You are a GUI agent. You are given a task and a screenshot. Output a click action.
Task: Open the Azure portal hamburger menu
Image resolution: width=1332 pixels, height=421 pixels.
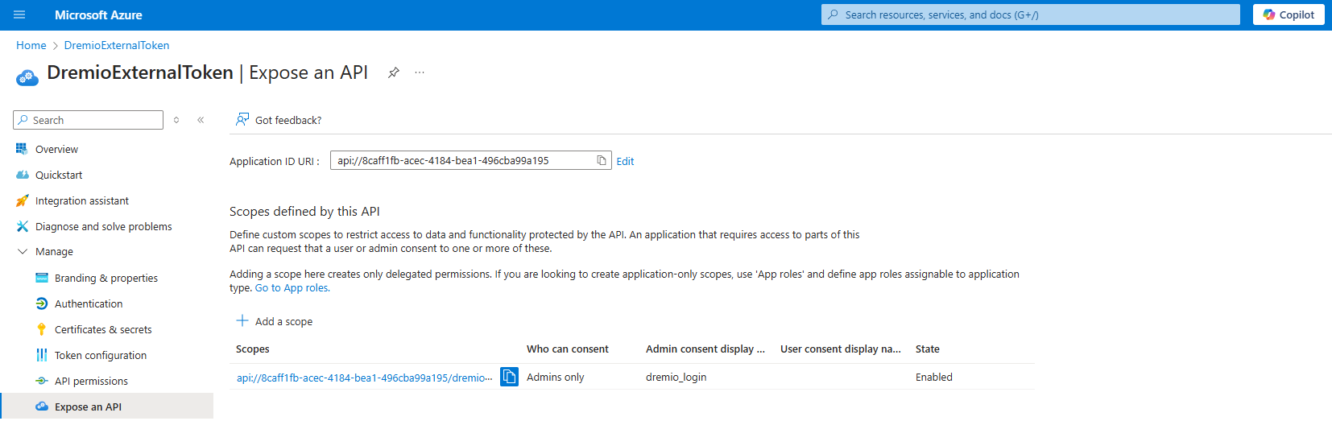[x=19, y=14]
